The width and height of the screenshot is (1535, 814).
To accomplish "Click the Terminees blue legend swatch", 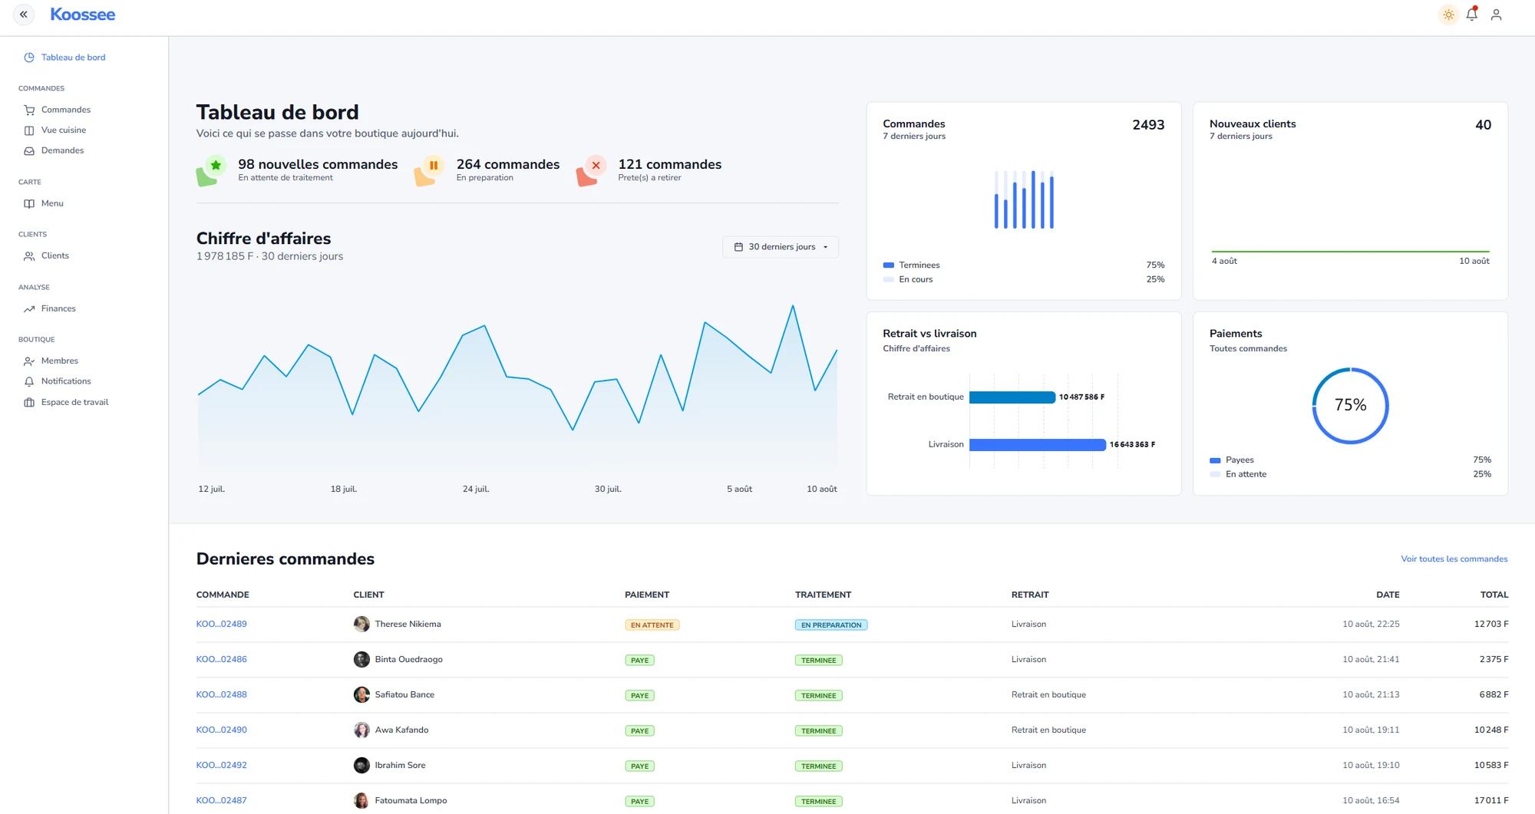I will coord(889,265).
